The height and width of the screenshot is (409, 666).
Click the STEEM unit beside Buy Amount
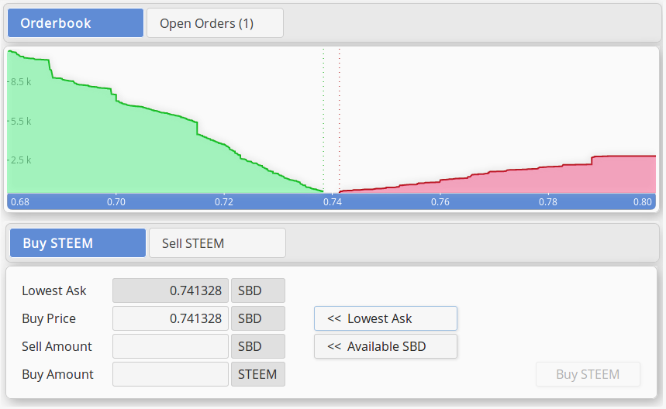click(x=258, y=374)
